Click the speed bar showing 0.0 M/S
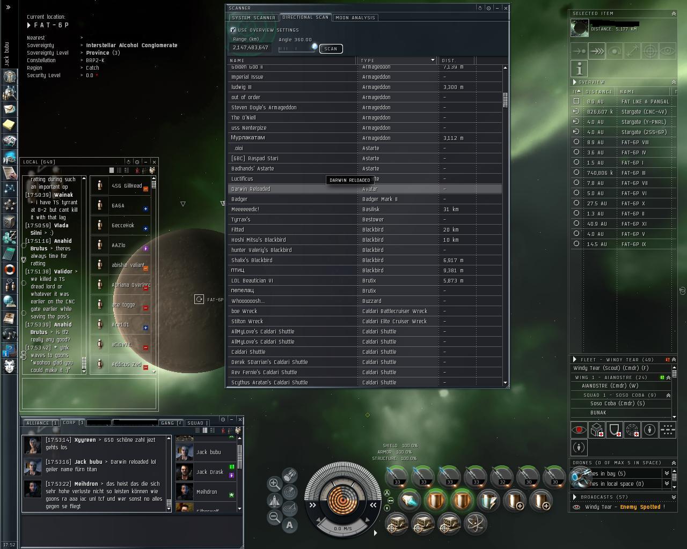The image size is (687, 549). coord(343,529)
